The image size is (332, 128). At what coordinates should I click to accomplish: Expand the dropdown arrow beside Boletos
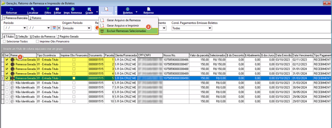coord(137,12)
